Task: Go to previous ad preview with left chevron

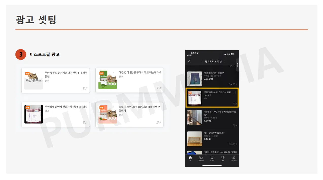Action: tap(202, 62)
